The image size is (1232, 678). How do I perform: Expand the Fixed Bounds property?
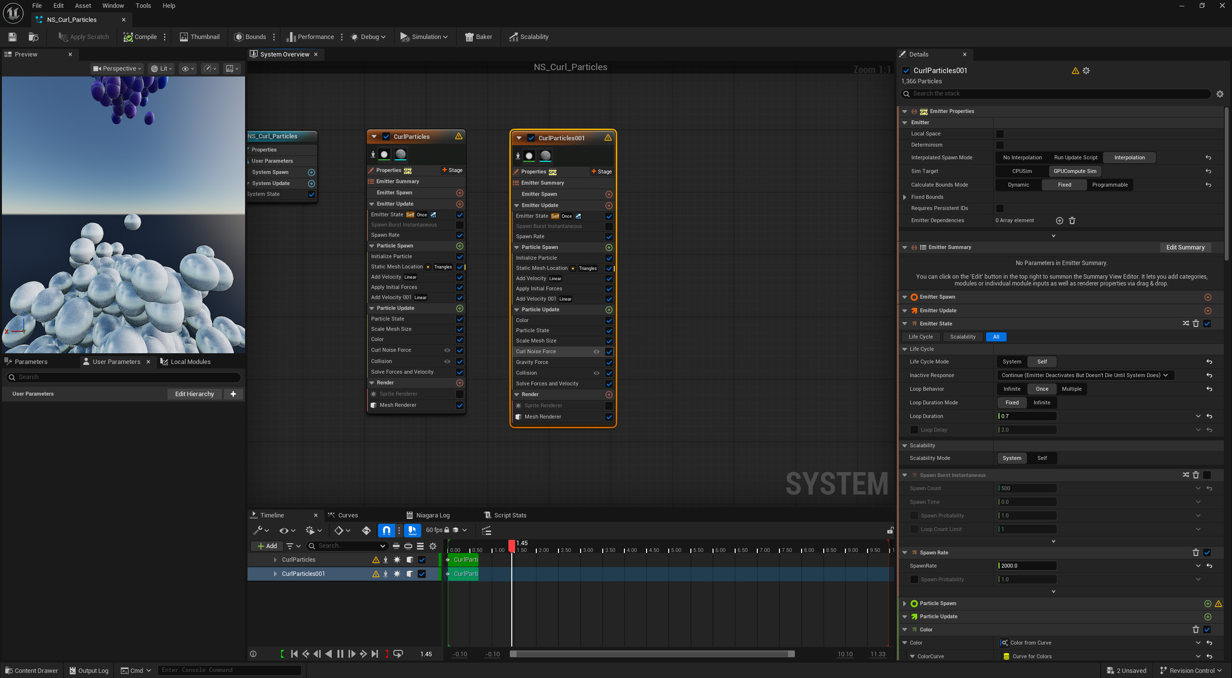click(x=905, y=197)
